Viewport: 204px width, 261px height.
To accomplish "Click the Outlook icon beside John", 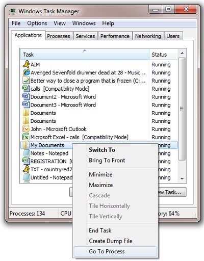I will coord(26,129).
